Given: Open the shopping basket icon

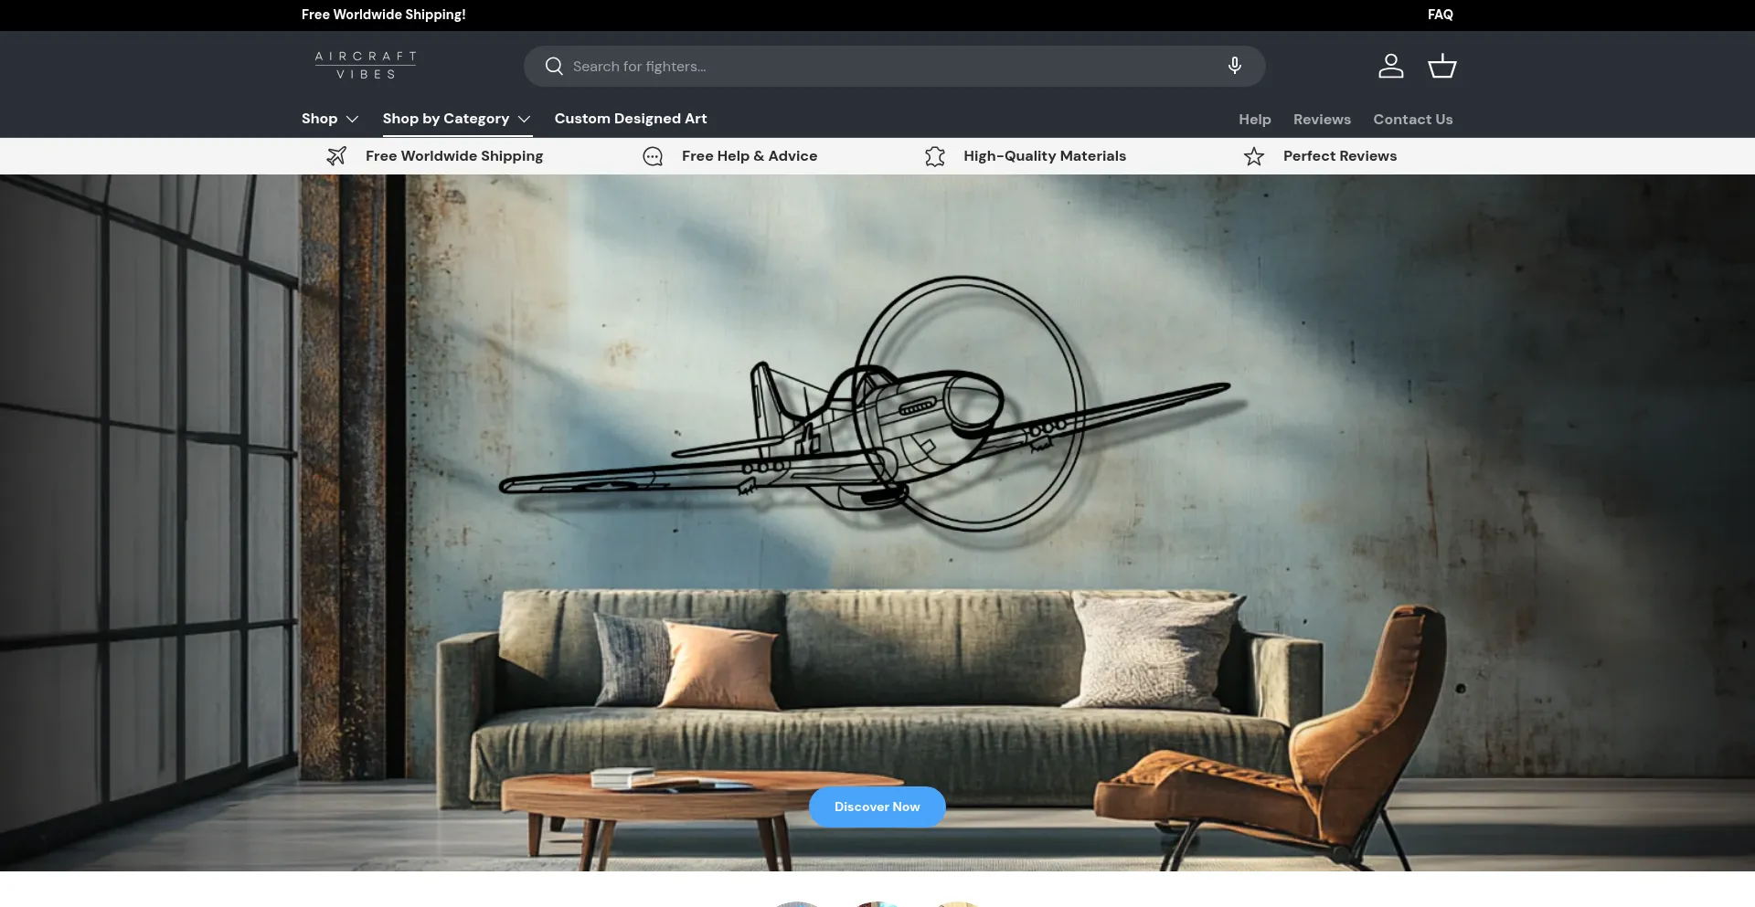Looking at the screenshot, I should click(1441, 66).
